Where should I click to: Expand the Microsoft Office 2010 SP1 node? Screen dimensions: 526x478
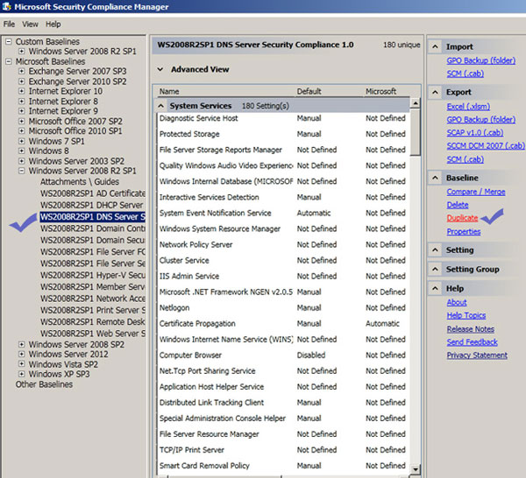21,130
